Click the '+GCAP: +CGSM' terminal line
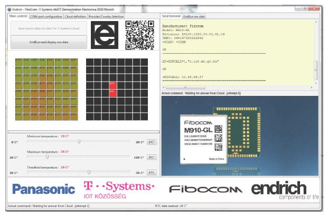Viewport: 328px width, 217px height. click(x=174, y=42)
